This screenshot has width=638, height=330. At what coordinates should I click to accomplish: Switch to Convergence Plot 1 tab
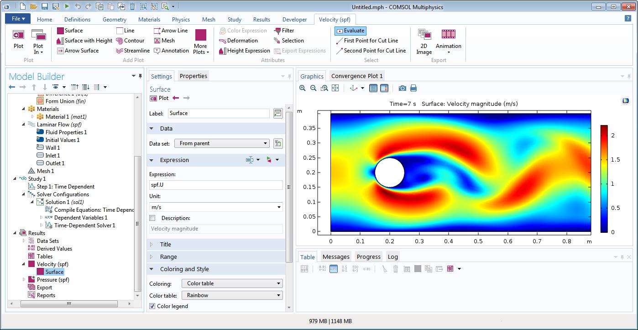pos(357,76)
